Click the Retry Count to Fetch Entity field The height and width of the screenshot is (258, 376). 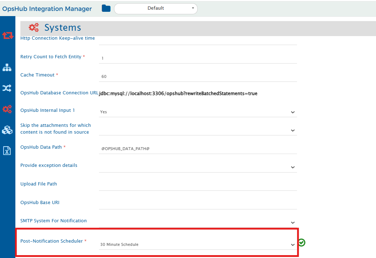point(198,58)
